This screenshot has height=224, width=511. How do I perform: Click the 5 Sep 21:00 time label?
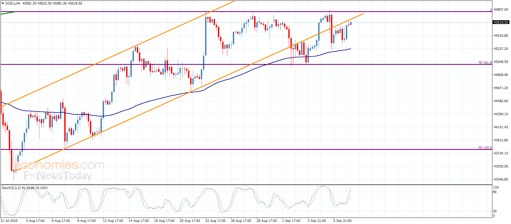coord(342,221)
